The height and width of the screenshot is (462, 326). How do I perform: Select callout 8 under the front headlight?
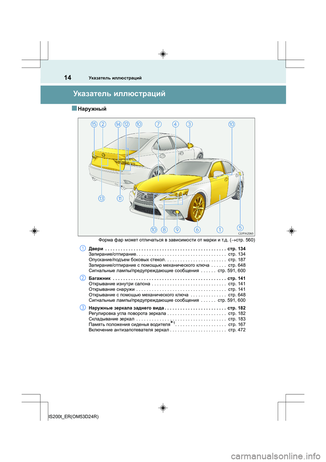tap(164, 230)
